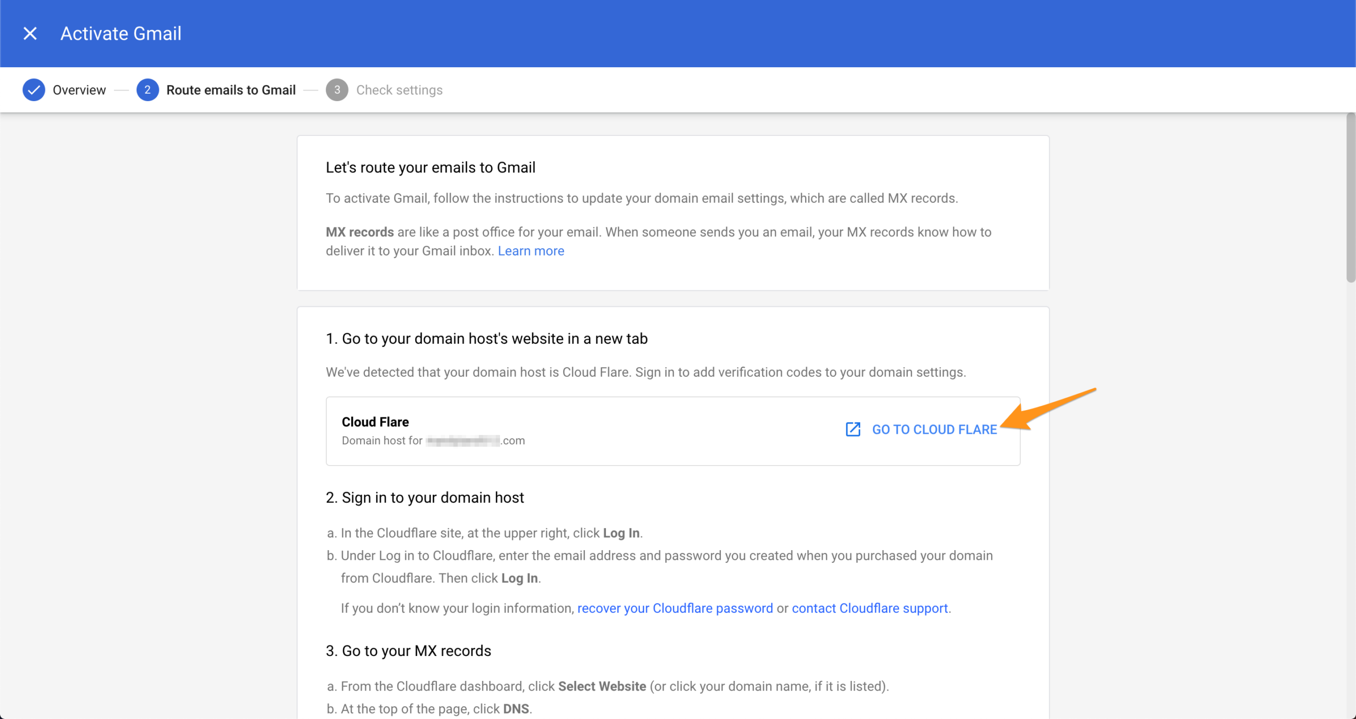Screen dimensions: 1356x719
Task: Click the step 3 circle icon
Action: 337,90
